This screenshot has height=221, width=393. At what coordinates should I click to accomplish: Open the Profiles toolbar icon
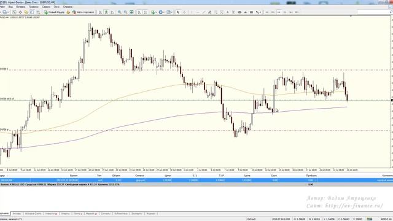point(4,12)
